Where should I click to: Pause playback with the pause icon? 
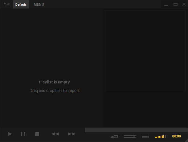tap(23, 134)
